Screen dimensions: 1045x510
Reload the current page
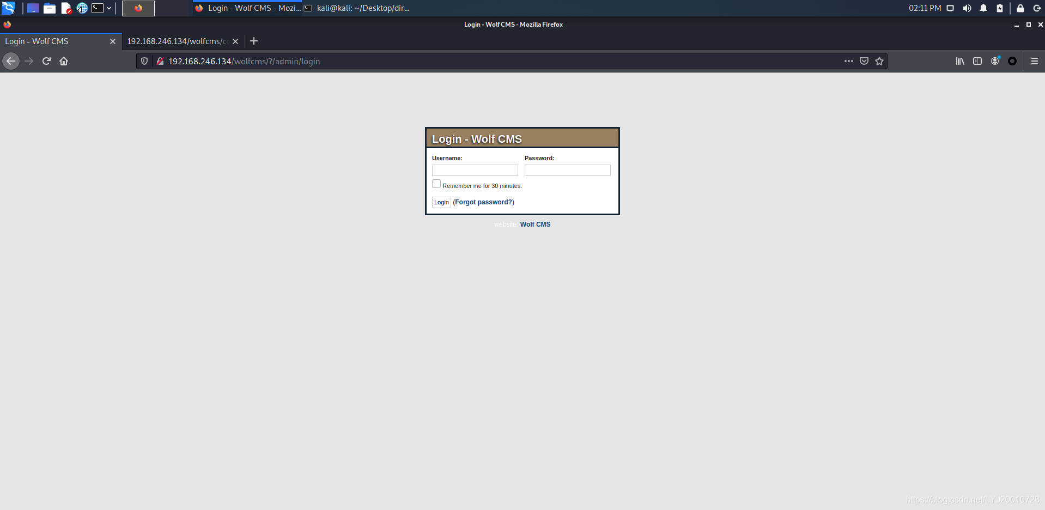tap(47, 61)
